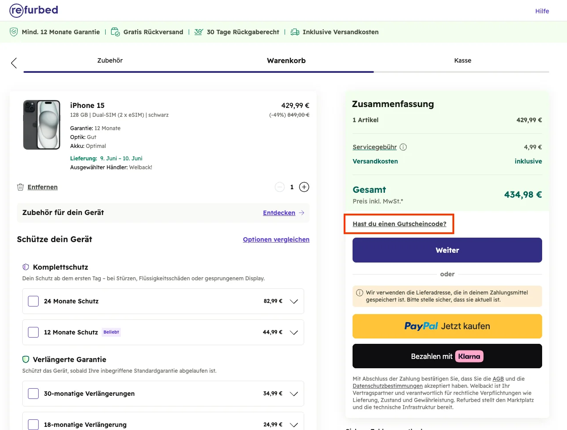Click the 4,99 € service fee amount
This screenshot has width=567, height=430.
point(533,147)
